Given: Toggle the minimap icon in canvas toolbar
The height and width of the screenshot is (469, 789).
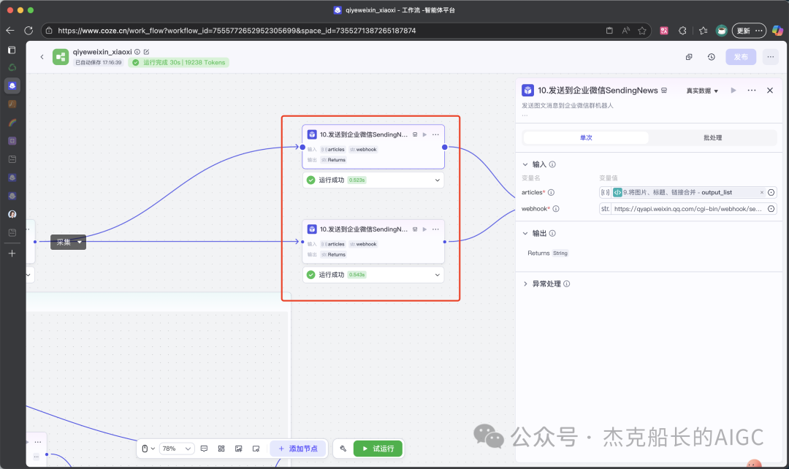Looking at the screenshot, I should pos(256,449).
